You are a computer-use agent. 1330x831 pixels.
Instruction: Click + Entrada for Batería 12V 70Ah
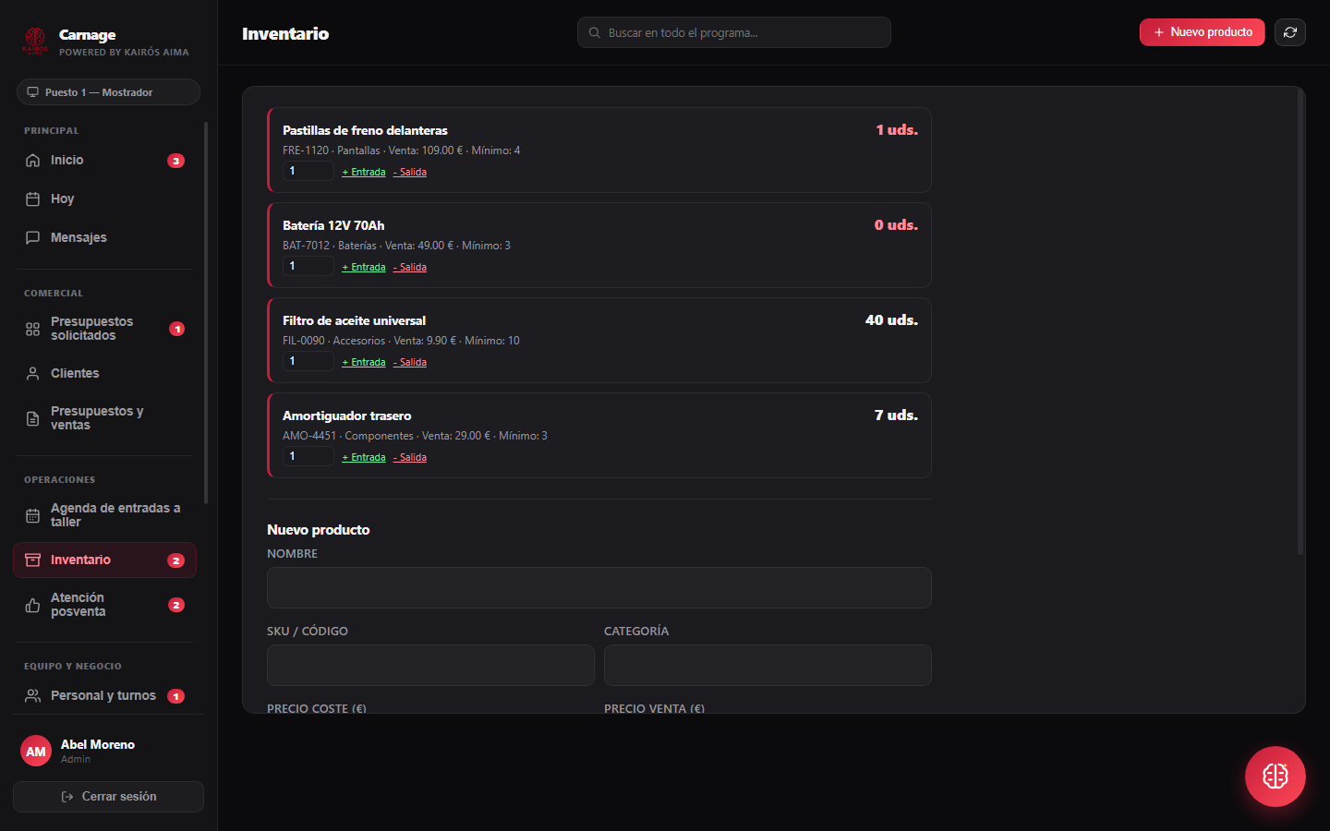click(364, 267)
